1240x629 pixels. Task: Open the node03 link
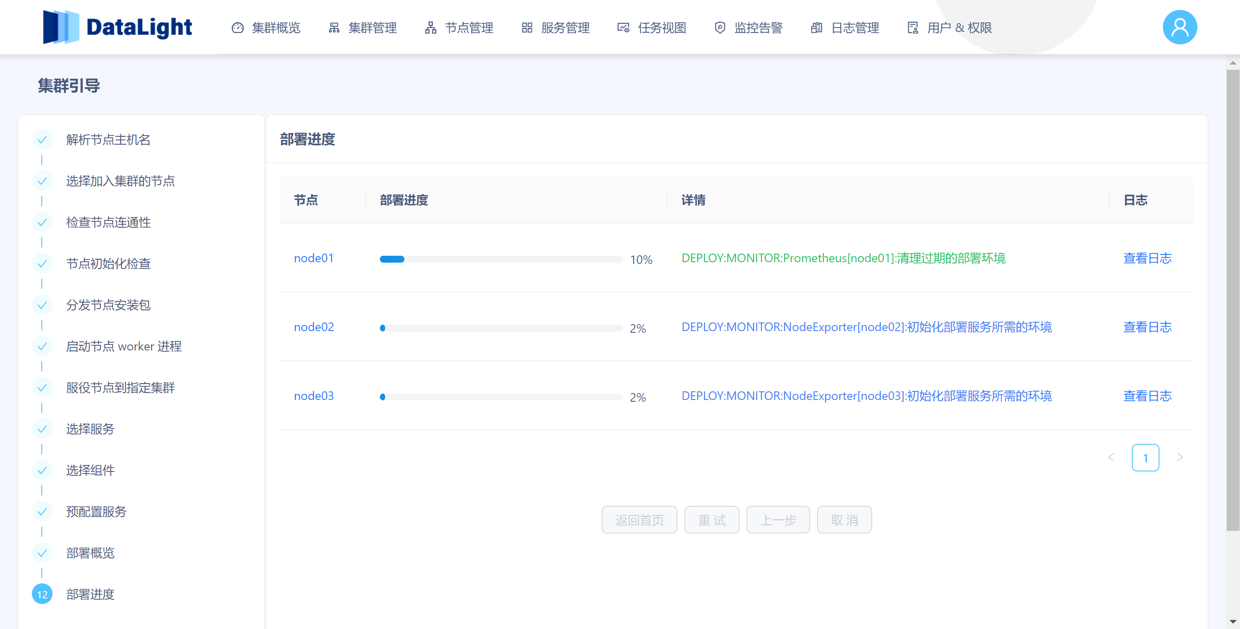click(314, 396)
